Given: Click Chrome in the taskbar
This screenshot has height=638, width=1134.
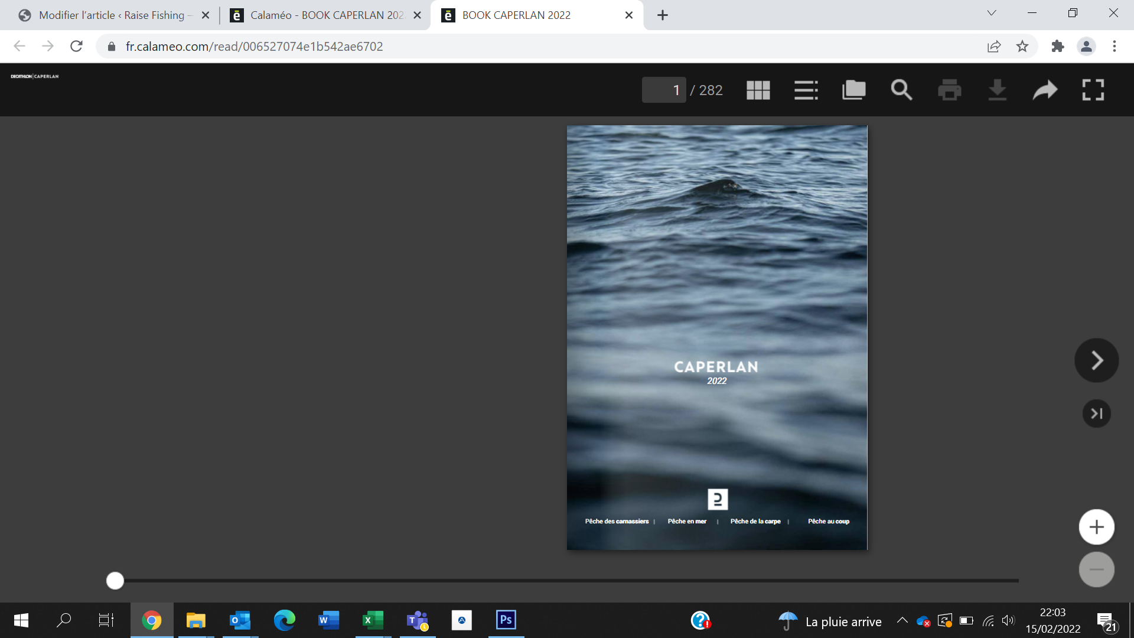Looking at the screenshot, I should pos(152,620).
